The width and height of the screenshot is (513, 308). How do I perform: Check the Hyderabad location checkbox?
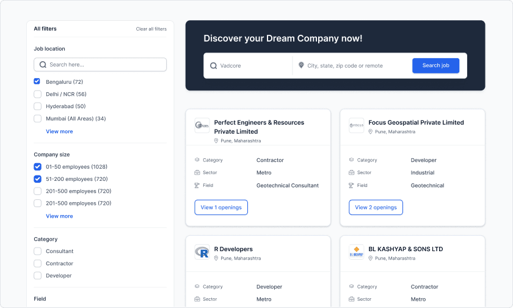(37, 106)
